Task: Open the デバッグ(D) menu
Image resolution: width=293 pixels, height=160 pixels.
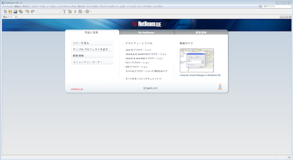Action: (92, 6)
